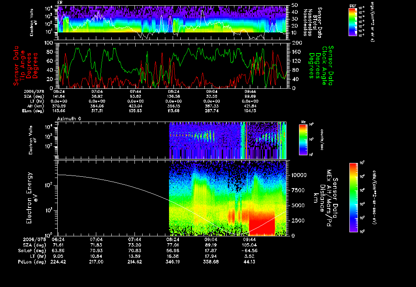416x287 pixels.
Task: Select PdLon value 217.00
Action: 97,262
